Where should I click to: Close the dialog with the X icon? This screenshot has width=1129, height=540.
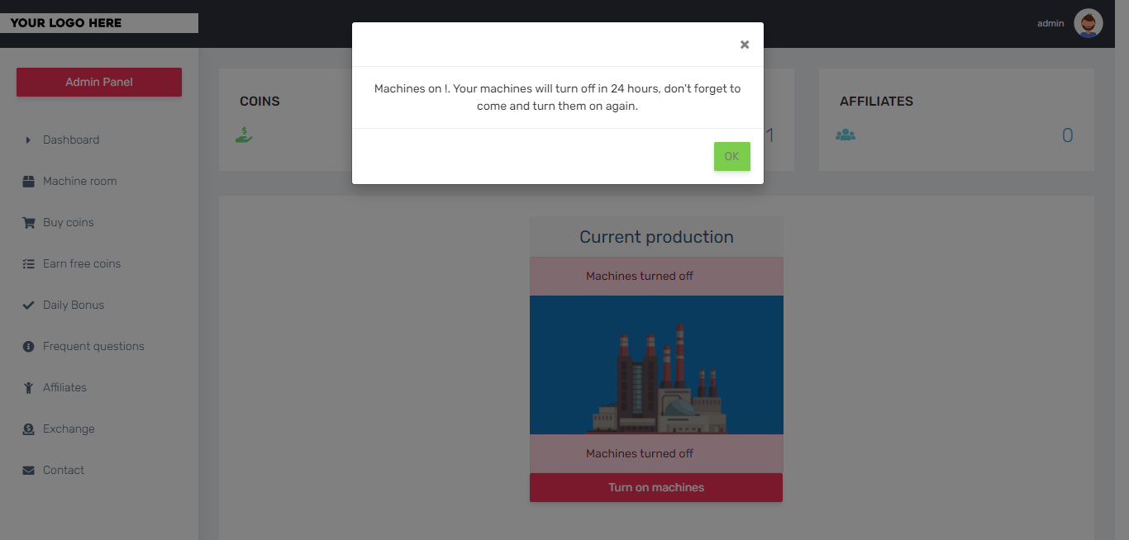pyautogui.click(x=745, y=45)
